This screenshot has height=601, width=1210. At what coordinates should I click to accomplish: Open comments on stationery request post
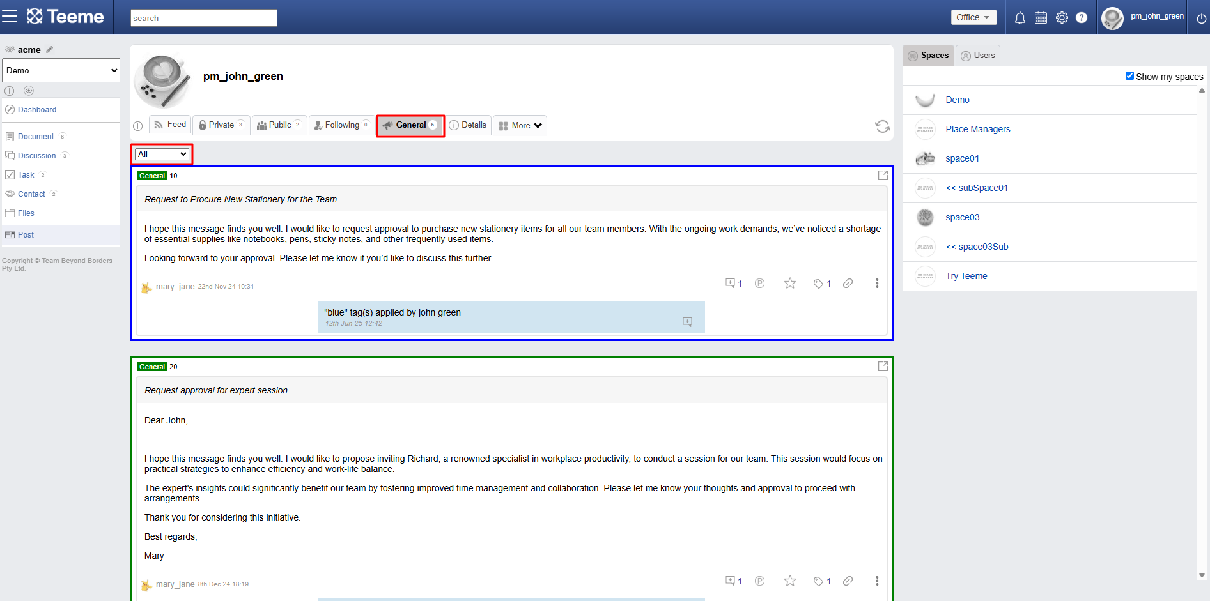(x=733, y=283)
